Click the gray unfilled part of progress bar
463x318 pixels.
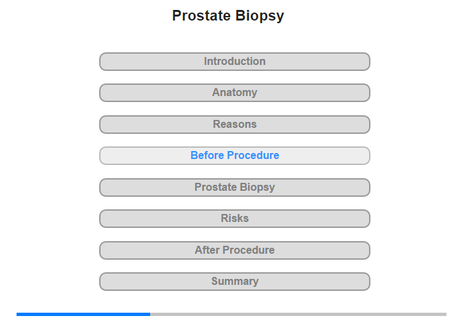click(298, 314)
